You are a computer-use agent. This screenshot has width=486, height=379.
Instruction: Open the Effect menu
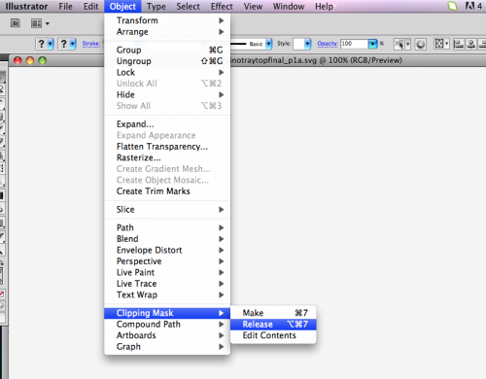(x=222, y=7)
